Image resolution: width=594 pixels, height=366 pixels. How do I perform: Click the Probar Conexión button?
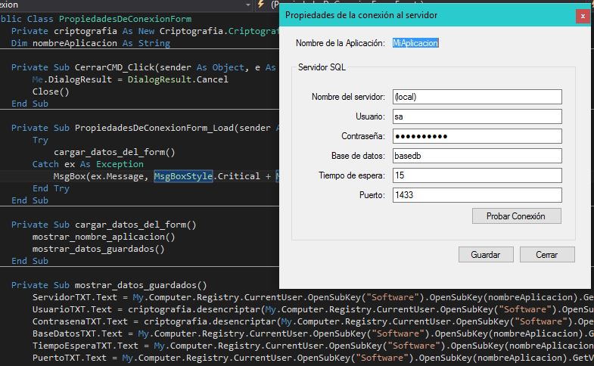point(516,216)
